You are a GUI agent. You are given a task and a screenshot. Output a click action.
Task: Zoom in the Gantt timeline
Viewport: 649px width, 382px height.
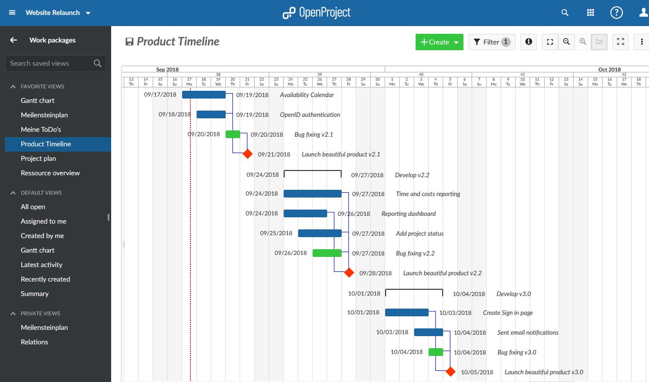pyautogui.click(x=582, y=42)
